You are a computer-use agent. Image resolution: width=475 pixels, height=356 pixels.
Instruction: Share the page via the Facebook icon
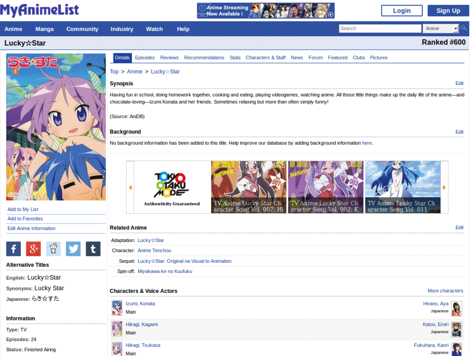point(13,249)
